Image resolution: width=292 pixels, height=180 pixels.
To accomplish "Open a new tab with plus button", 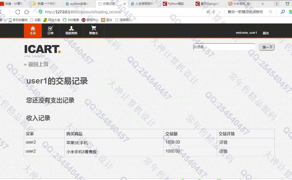I will click(x=263, y=4).
